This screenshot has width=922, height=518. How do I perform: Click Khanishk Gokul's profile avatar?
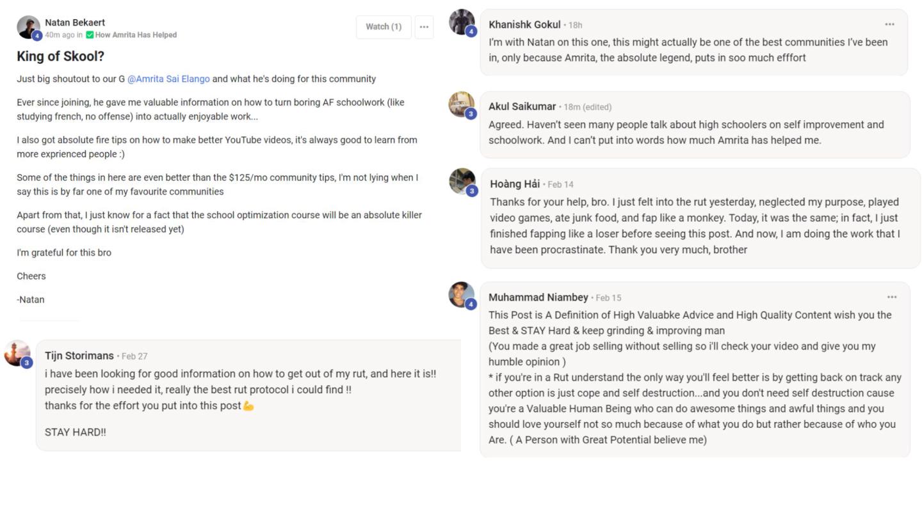point(462,22)
